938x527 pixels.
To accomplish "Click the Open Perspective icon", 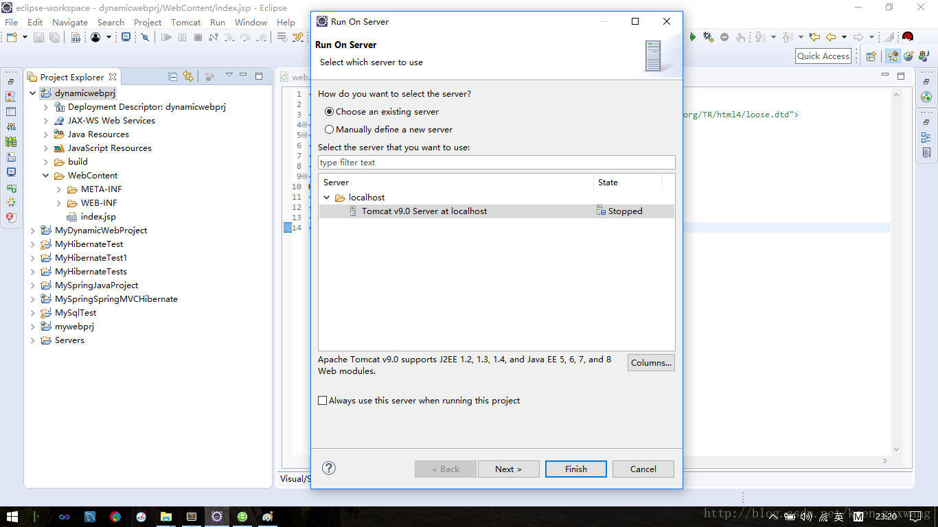I will pyautogui.click(x=871, y=56).
